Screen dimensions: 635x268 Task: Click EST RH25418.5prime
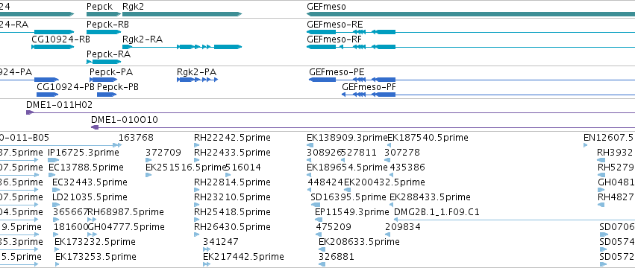point(232,212)
